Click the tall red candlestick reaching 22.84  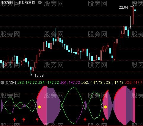tap(133, 15)
